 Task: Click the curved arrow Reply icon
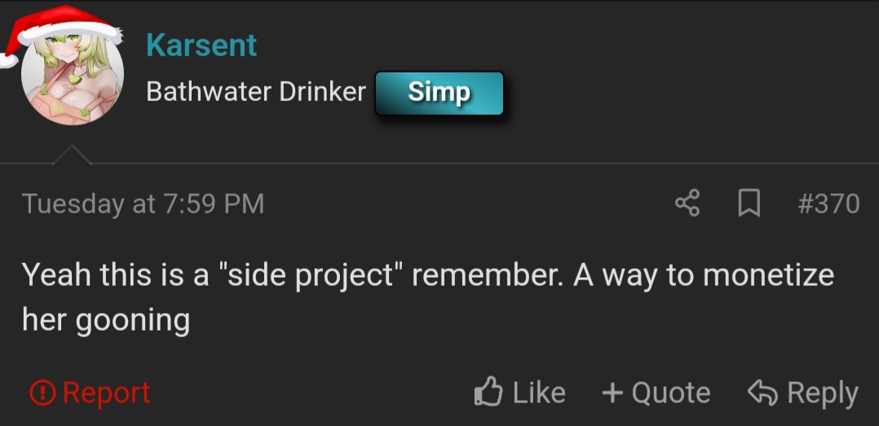click(x=763, y=393)
